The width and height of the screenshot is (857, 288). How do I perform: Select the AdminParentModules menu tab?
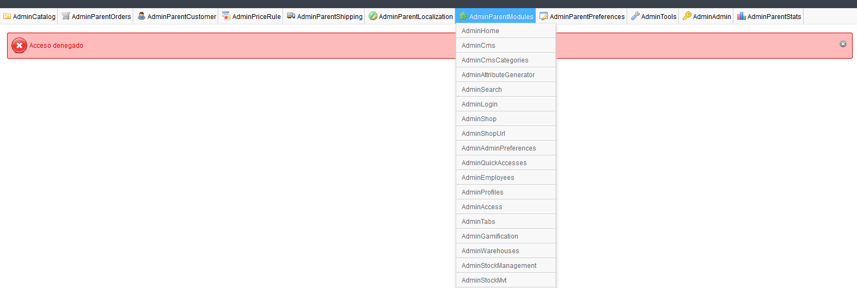coord(496,16)
